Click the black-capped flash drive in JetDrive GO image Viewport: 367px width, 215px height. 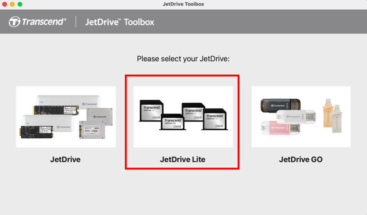280,105
